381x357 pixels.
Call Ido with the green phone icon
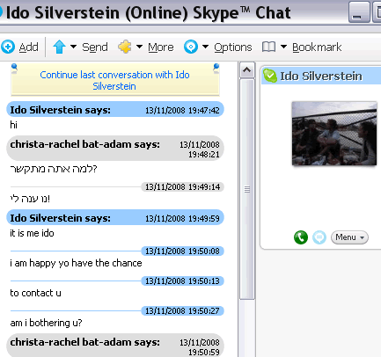click(301, 237)
